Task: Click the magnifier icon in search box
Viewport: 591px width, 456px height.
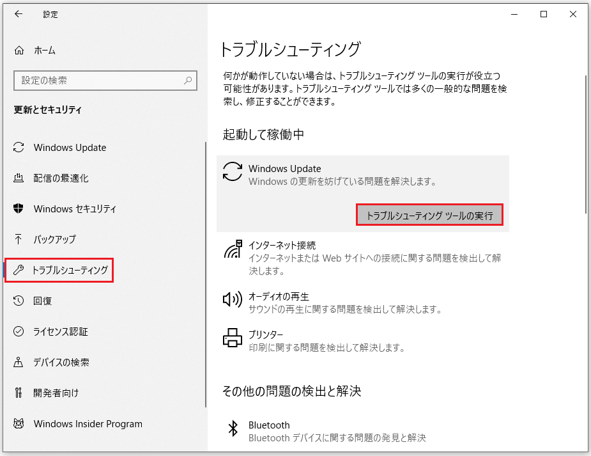Action: [188, 81]
